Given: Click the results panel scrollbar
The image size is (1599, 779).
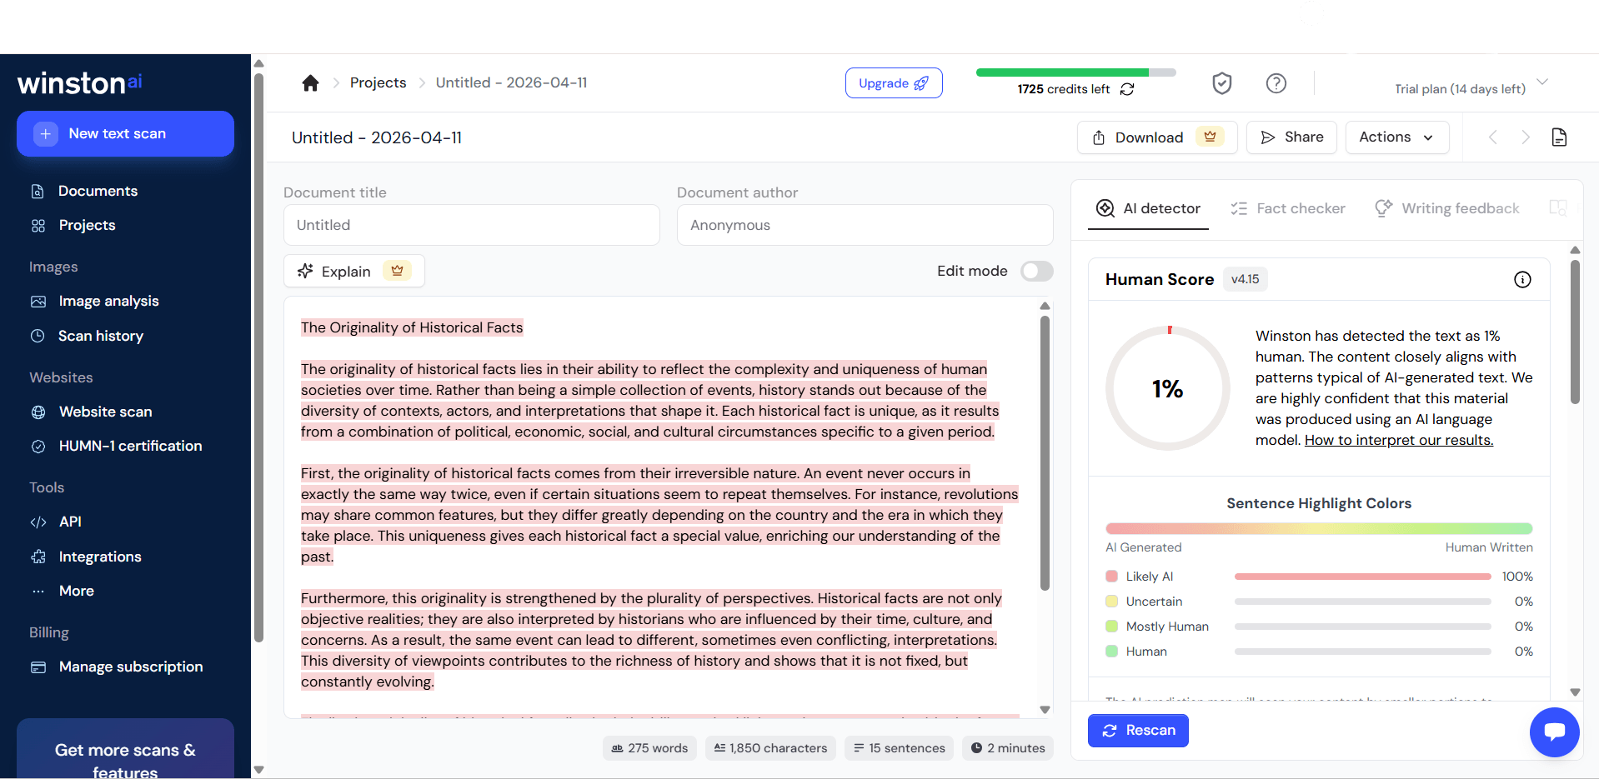Looking at the screenshot, I should coord(1575,332).
